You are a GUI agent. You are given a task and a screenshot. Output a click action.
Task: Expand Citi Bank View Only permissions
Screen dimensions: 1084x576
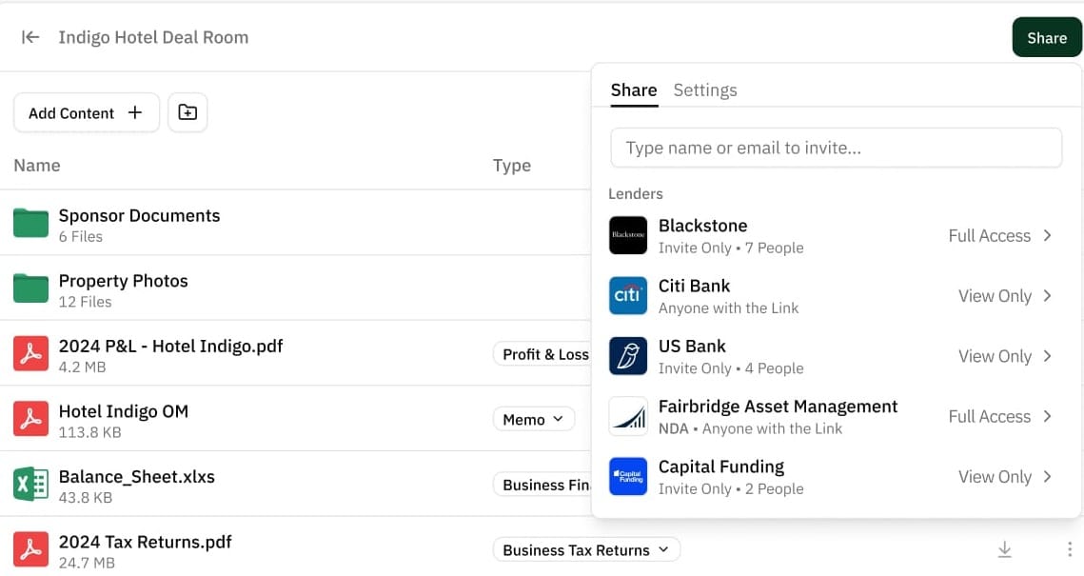tap(1005, 295)
